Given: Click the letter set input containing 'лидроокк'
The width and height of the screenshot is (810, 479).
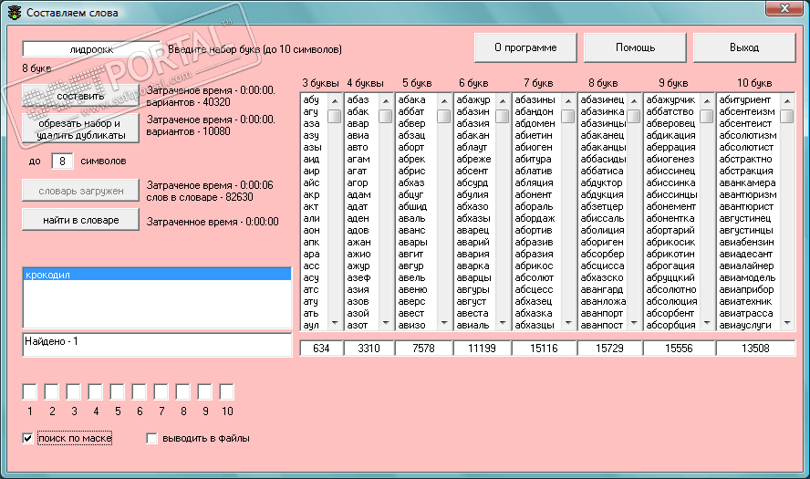Looking at the screenshot, I should coord(92,49).
